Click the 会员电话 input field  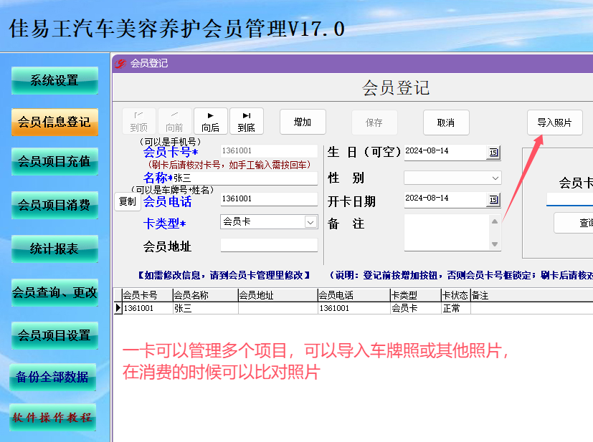[x=269, y=198]
